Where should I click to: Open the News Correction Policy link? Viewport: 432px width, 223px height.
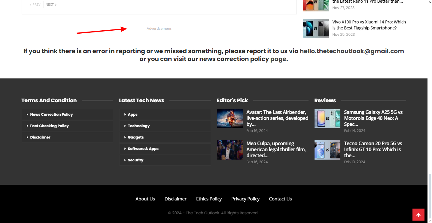[51, 115]
